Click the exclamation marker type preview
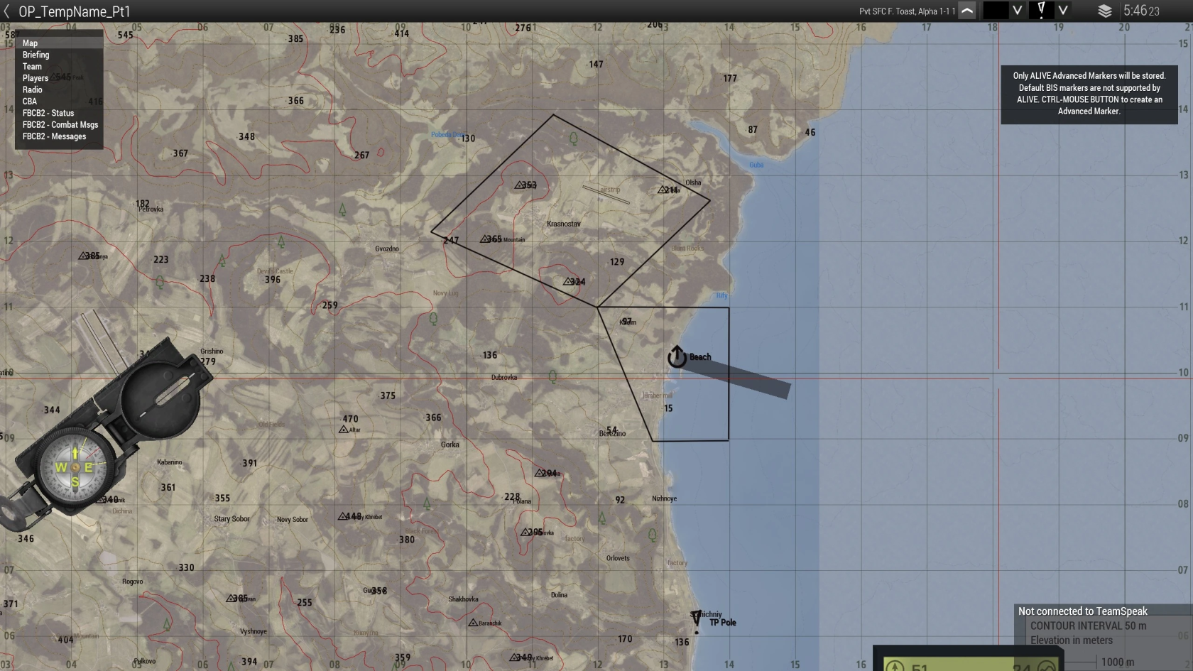This screenshot has width=1193, height=671. click(1041, 10)
